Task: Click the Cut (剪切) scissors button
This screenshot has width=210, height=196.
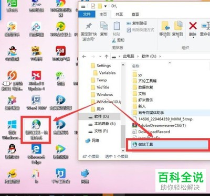Action: click(x=118, y=40)
